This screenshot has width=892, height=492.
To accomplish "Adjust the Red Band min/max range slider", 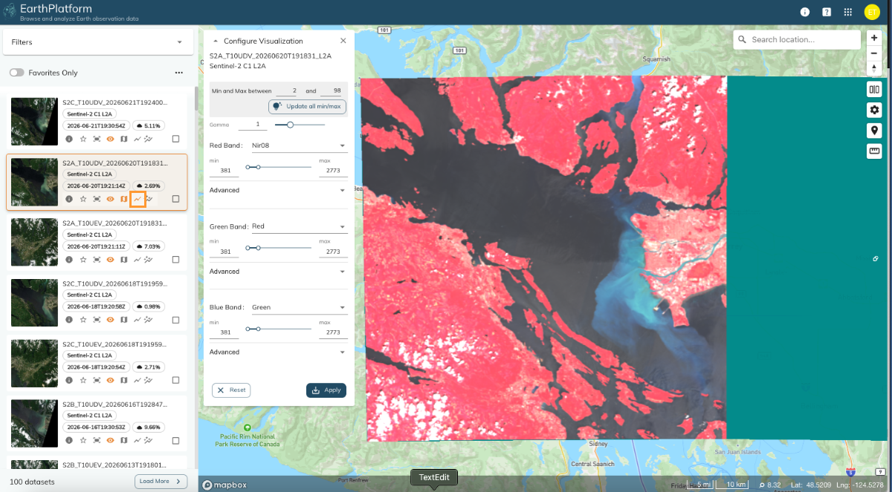I will coord(279,167).
